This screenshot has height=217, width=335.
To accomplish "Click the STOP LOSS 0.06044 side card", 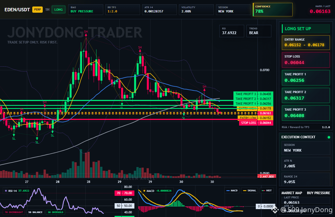I will [x=306, y=60].
